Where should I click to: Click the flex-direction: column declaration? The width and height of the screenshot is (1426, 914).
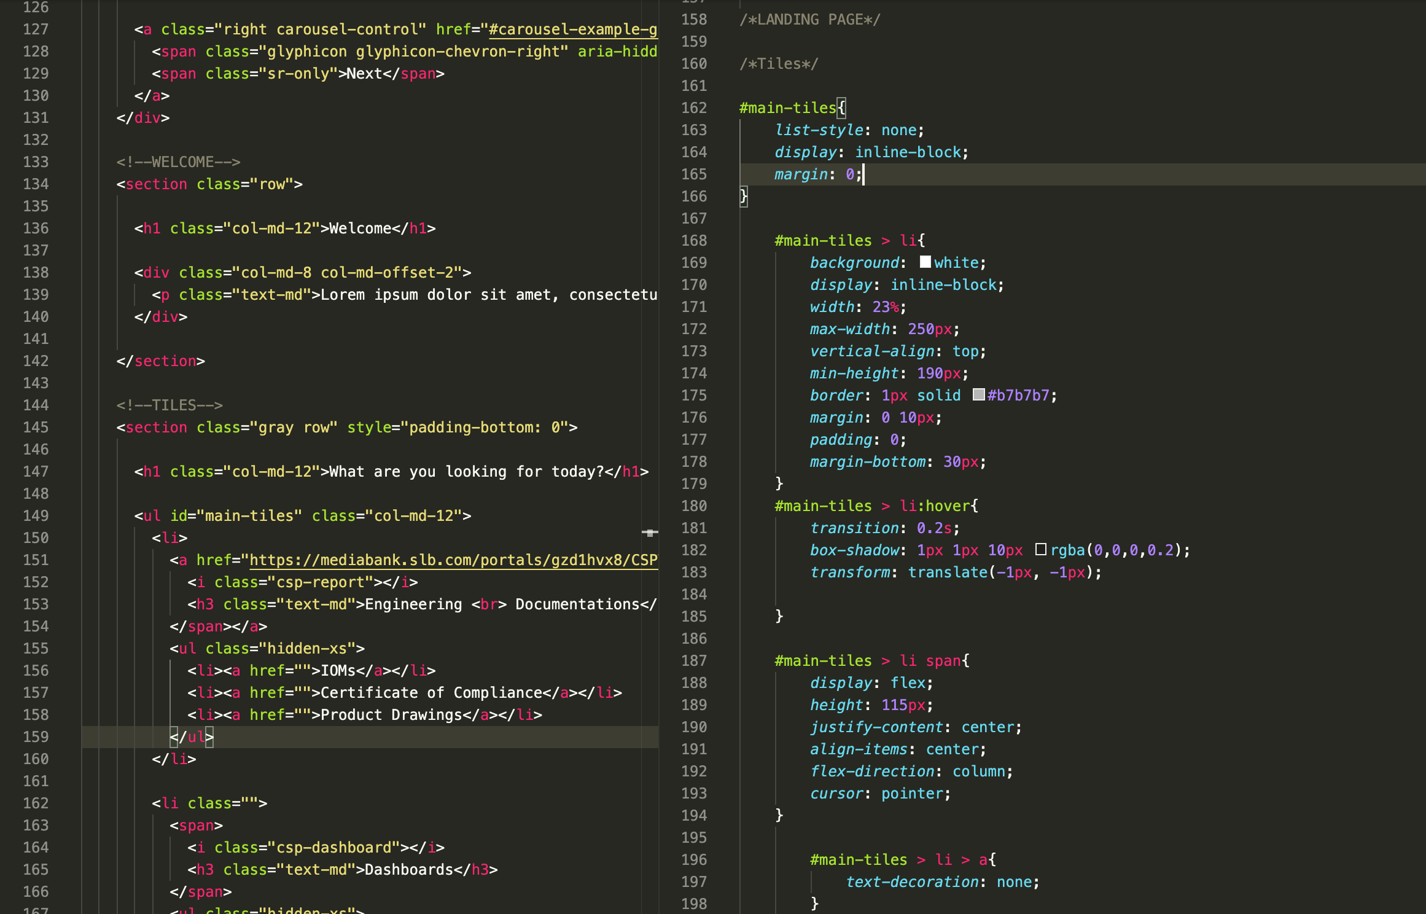[x=912, y=771]
